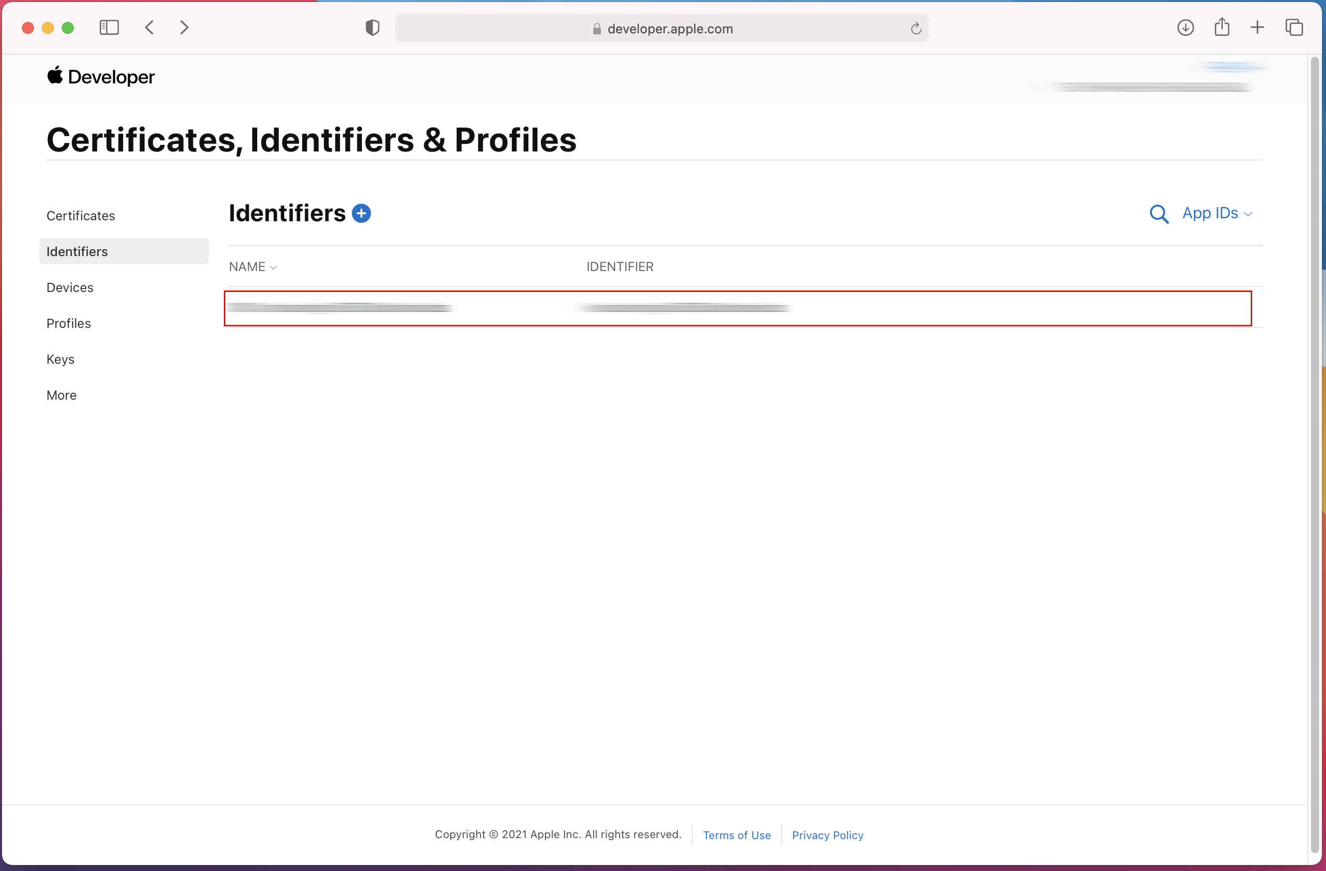Select Devices in the sidebar

pyautogui.click(x=70, y=288)
